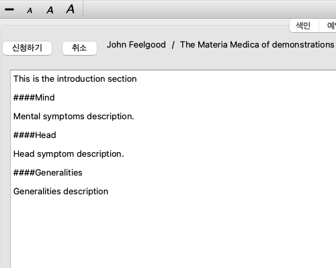Select the medium A font size icon
Viewport: 336px width, 268px height.
(50, 10)
